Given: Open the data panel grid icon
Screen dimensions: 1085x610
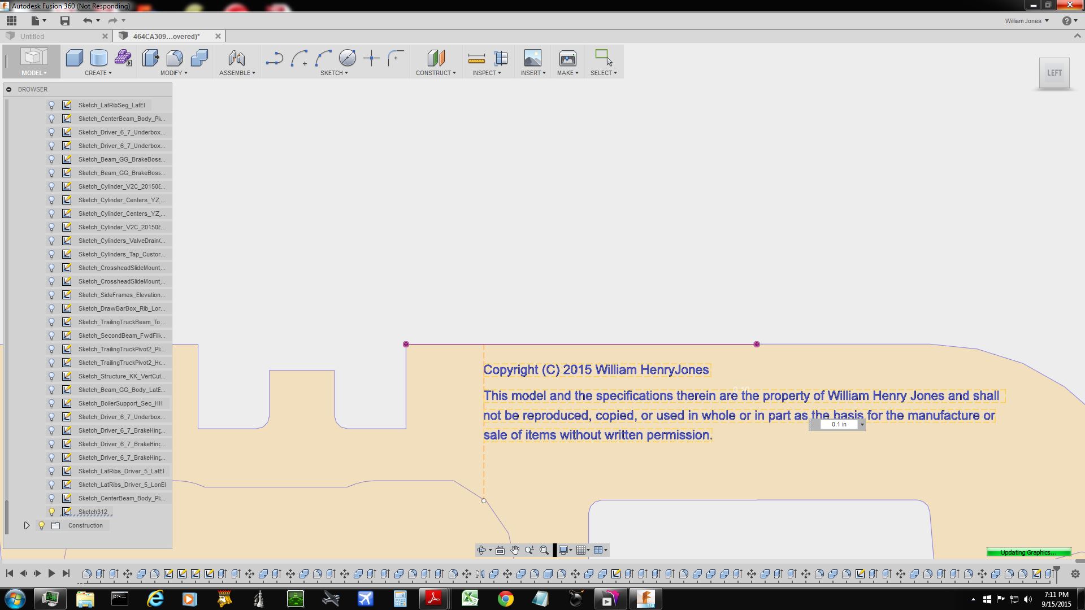Looking at the screenshot, I should click(x=11, y=21).
